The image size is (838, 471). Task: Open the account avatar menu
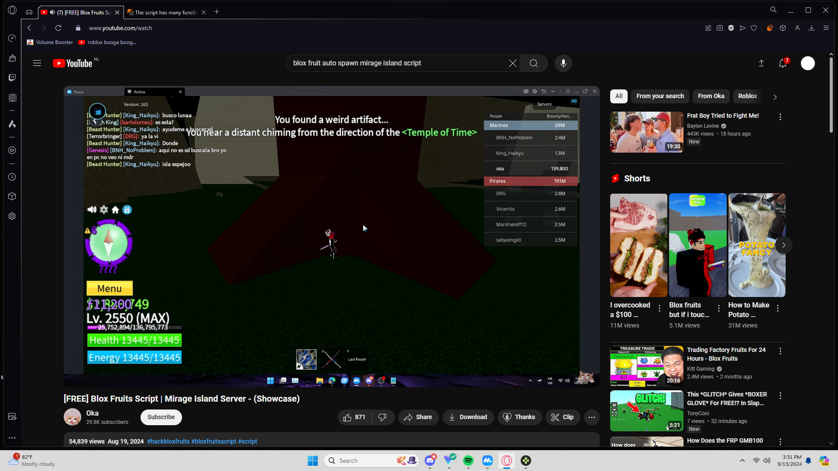[808, 63]
